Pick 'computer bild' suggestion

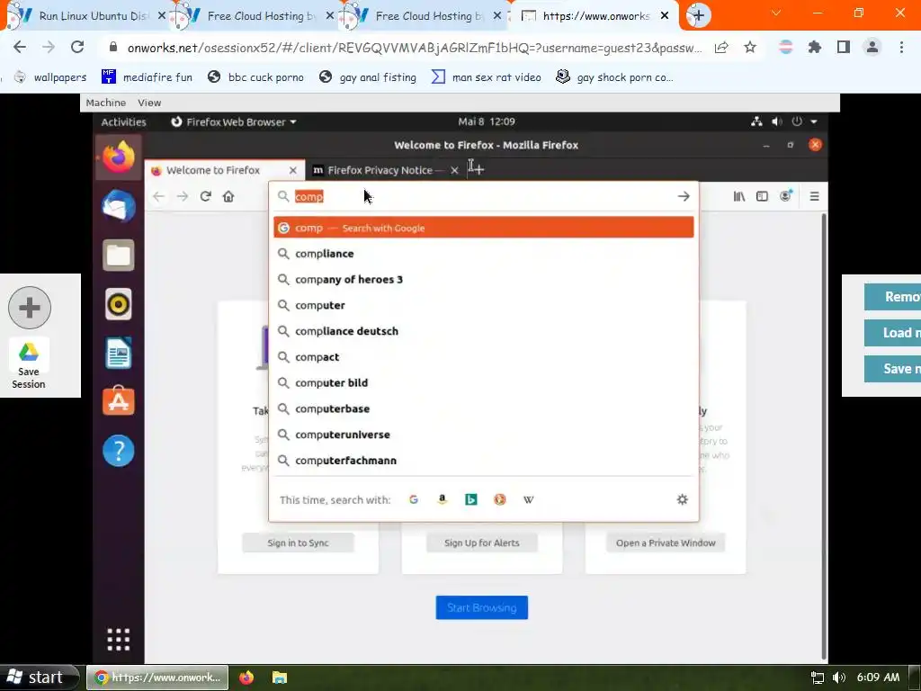click(483, 382)
